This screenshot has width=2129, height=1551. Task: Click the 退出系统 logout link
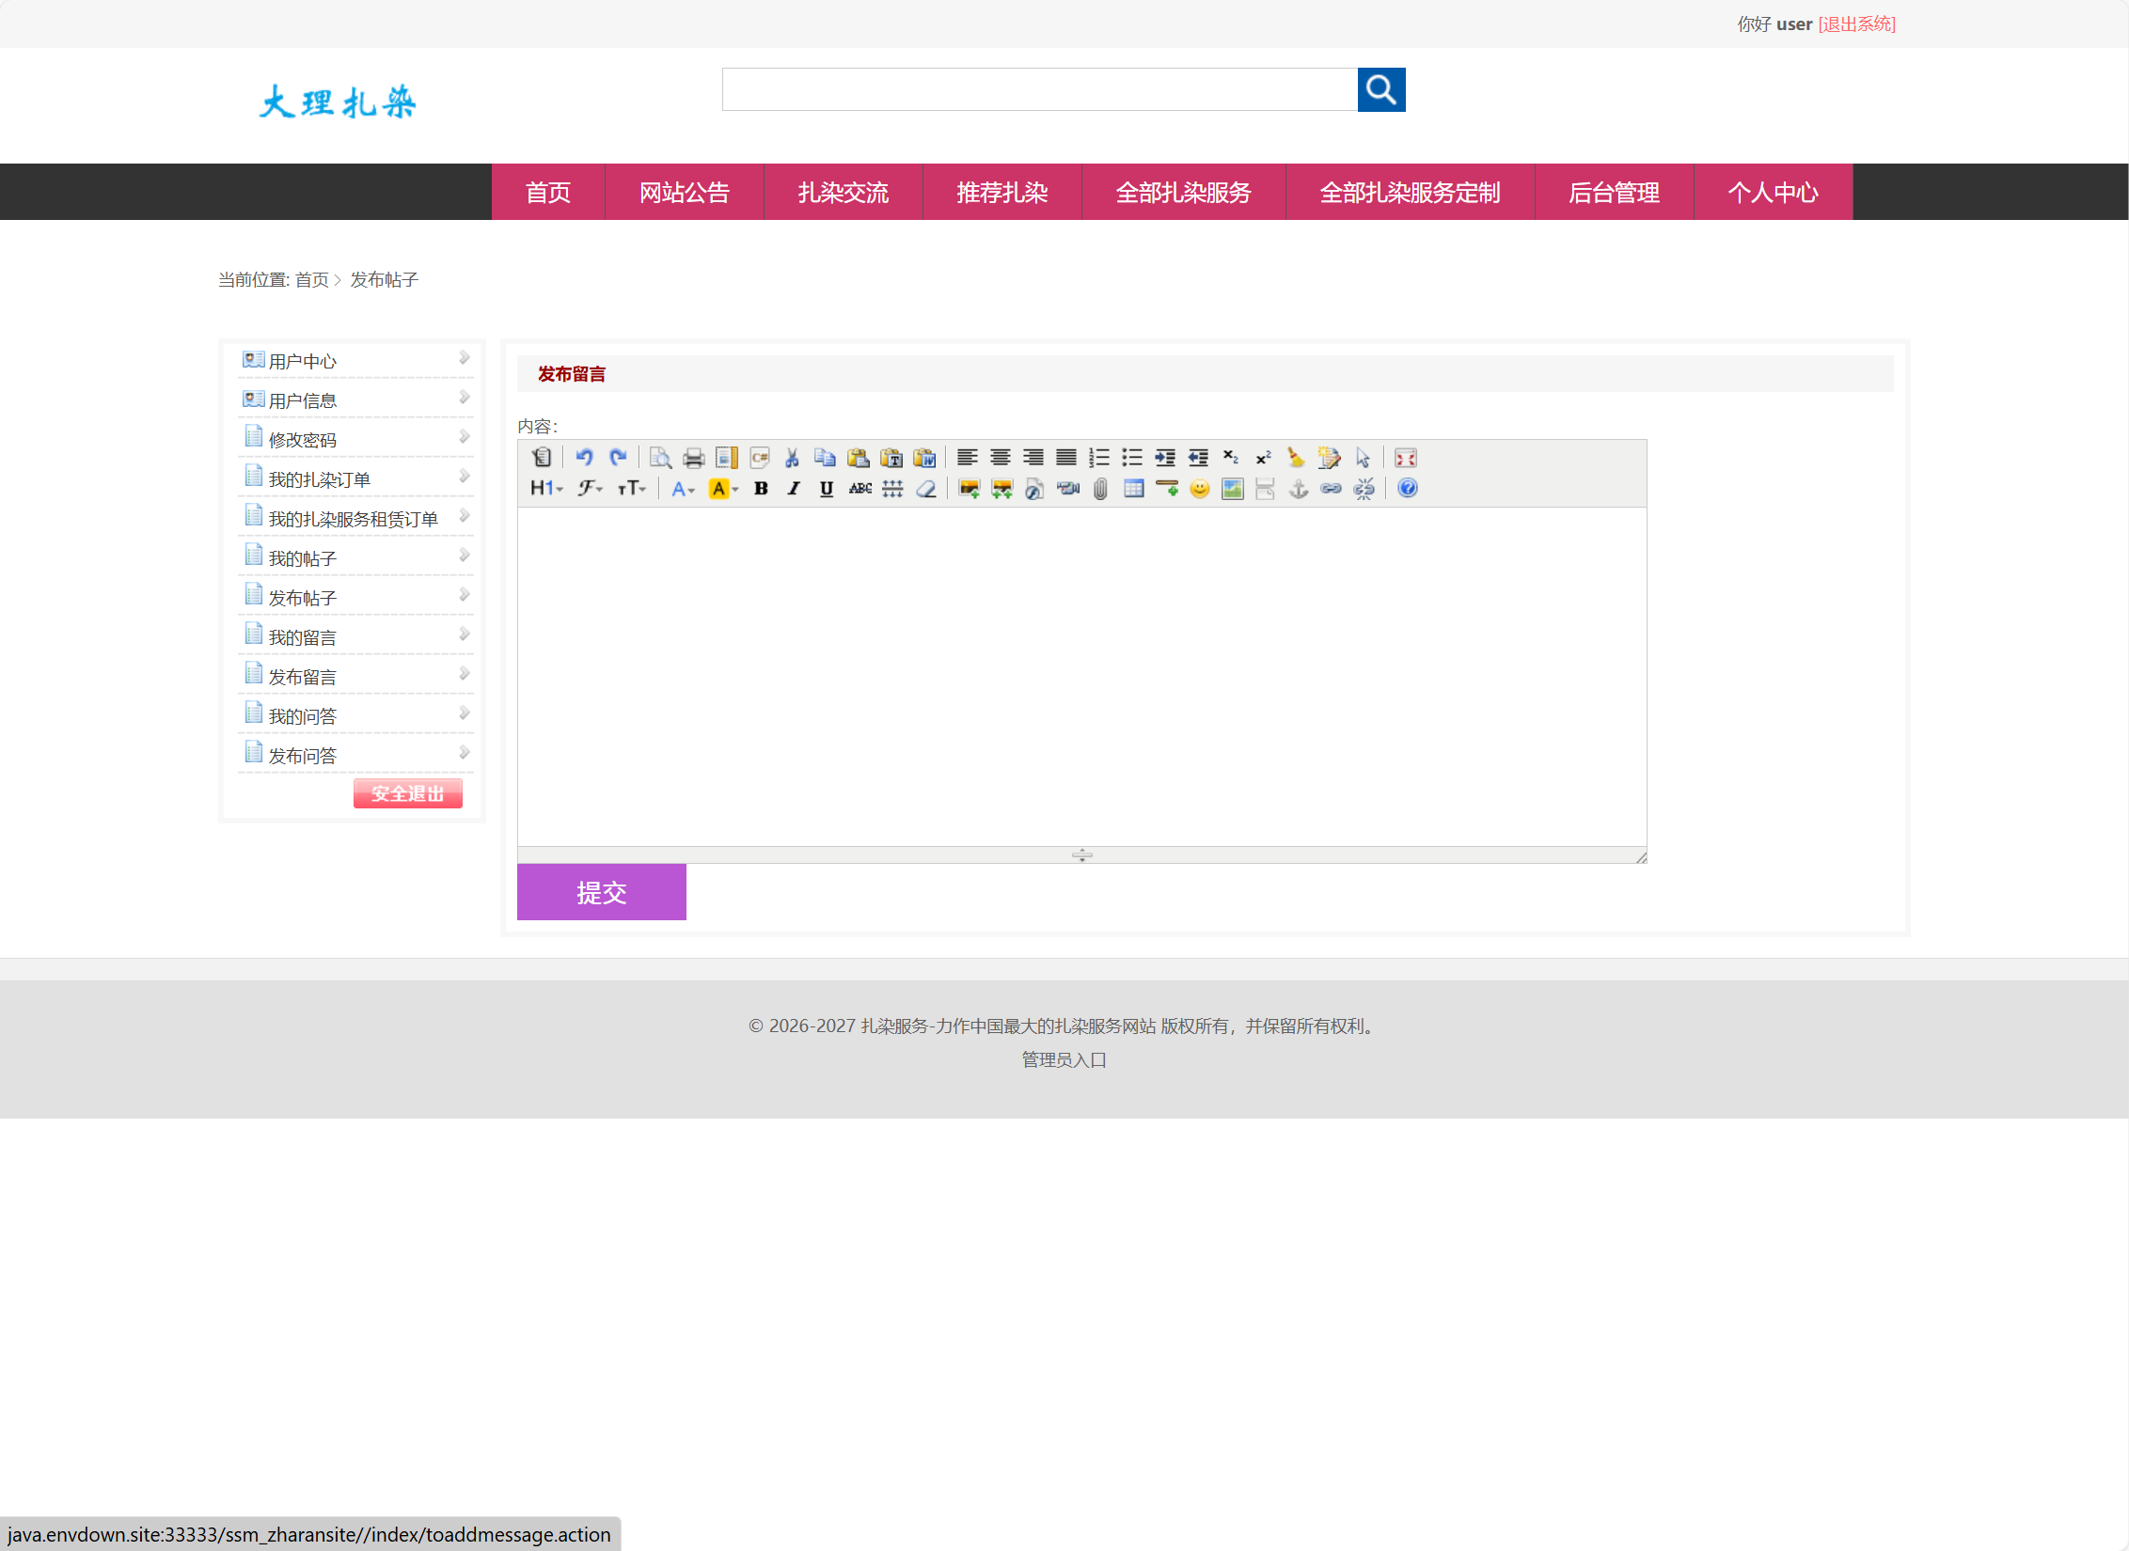point(1856,24)
